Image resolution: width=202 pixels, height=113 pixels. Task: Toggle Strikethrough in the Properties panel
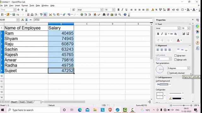[171, 34]
